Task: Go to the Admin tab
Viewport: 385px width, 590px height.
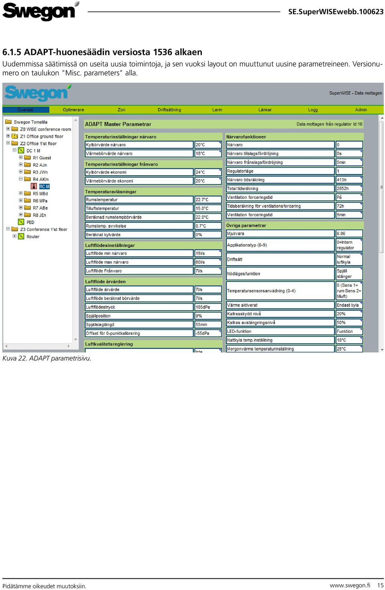Action: [x=361, y=109]
